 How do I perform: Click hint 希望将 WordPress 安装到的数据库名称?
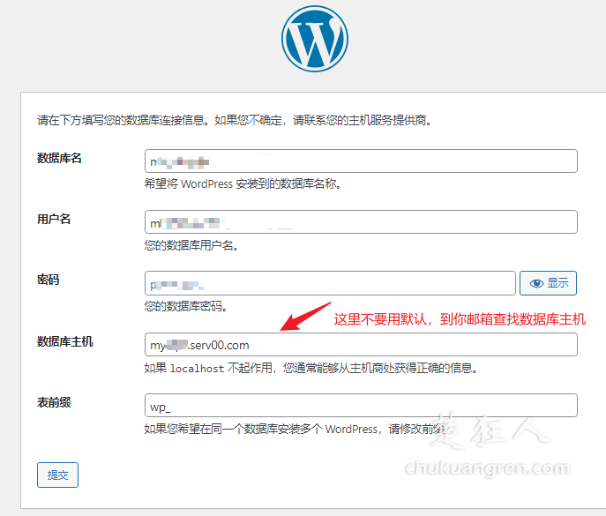243,183
